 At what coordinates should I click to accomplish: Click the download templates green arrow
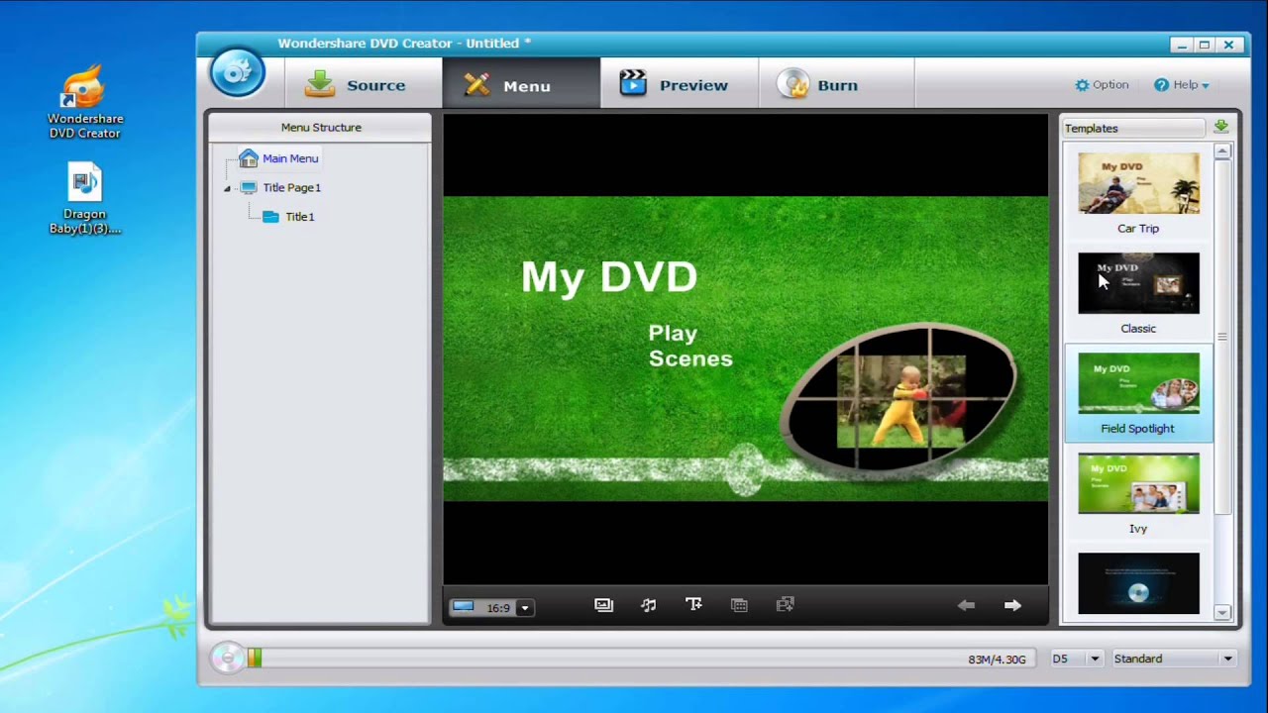(1220, 127)
